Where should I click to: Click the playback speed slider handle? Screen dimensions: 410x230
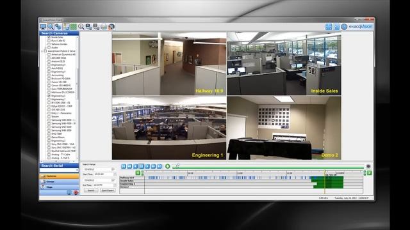pyautogui.click(x=178, y=165)
